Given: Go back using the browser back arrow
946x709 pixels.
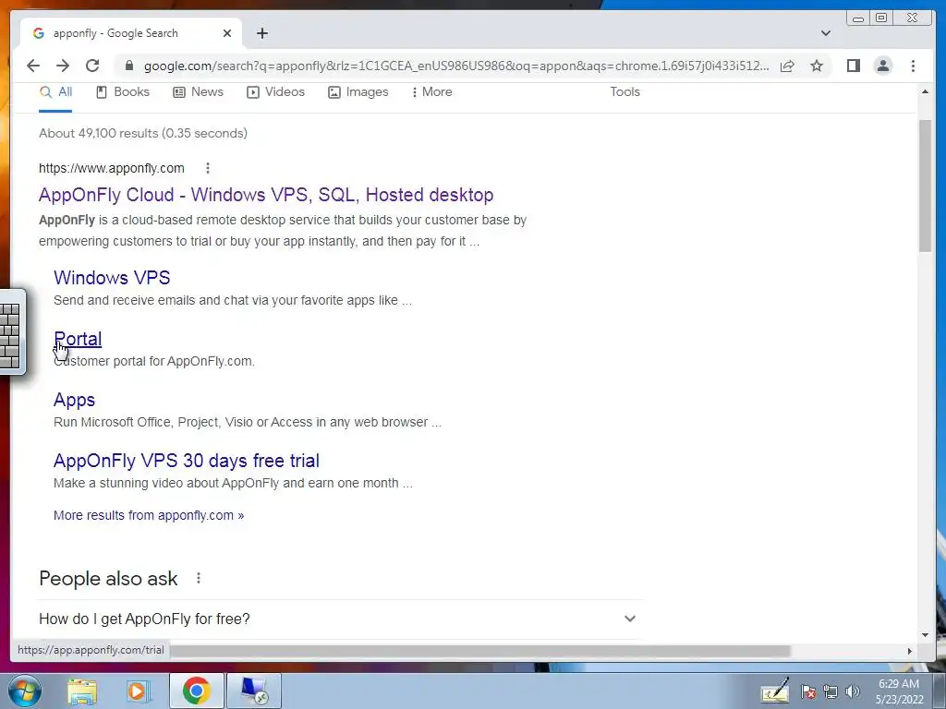Looking at the screenshot, I should [x=33, y=66].
